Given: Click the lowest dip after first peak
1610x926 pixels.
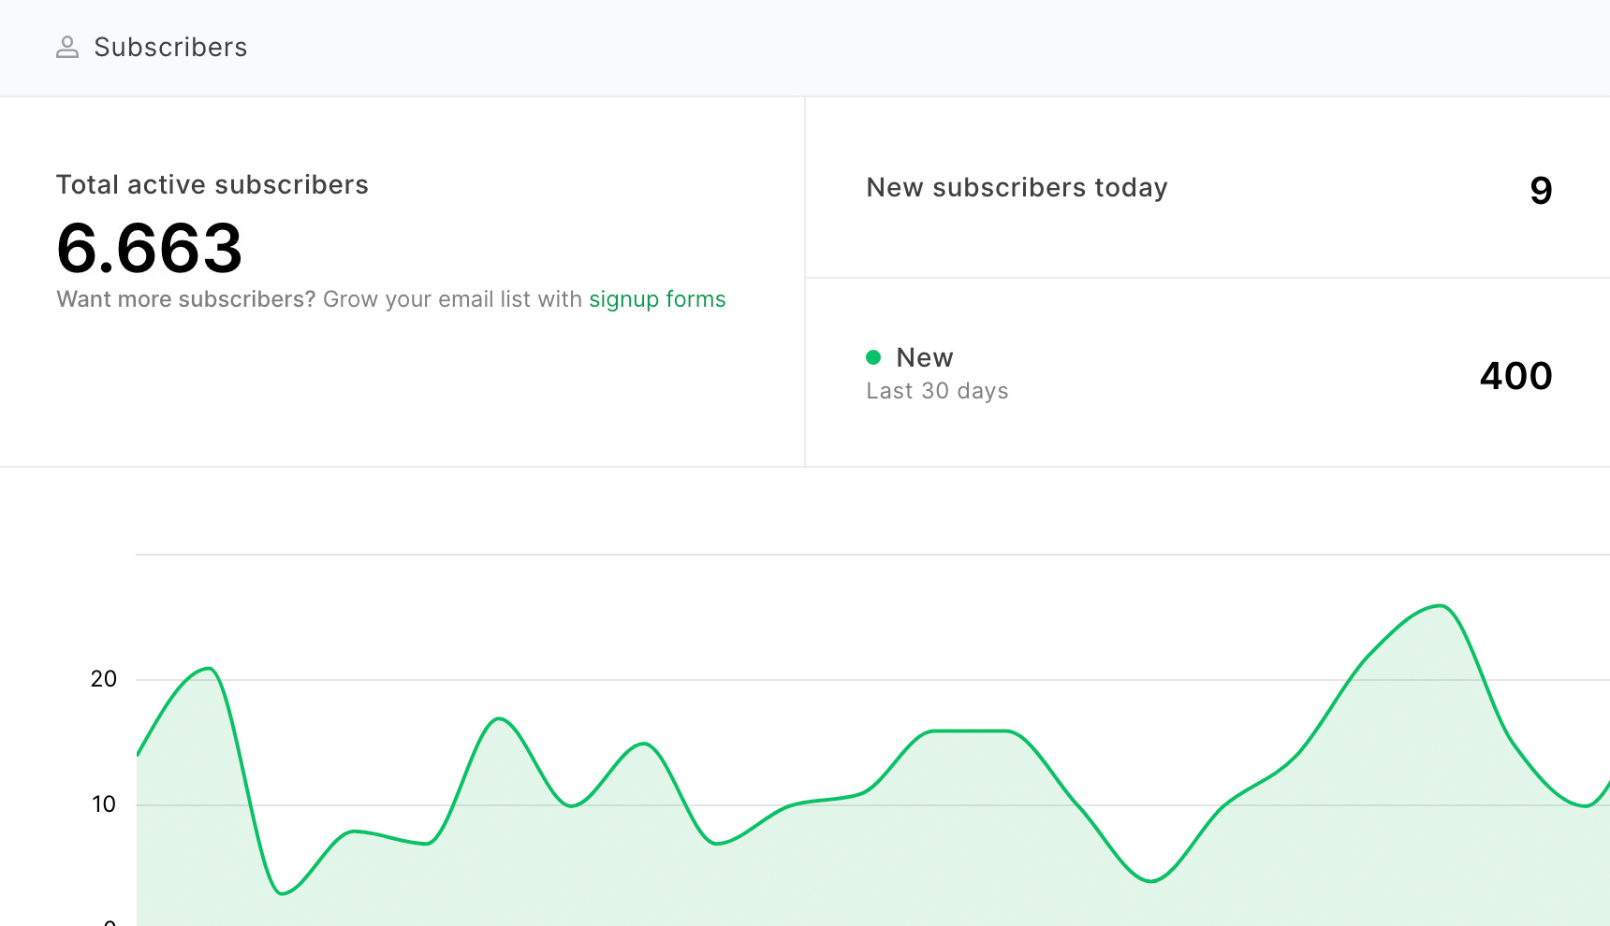Looking at the screenshot, I should tap(283, 893).
